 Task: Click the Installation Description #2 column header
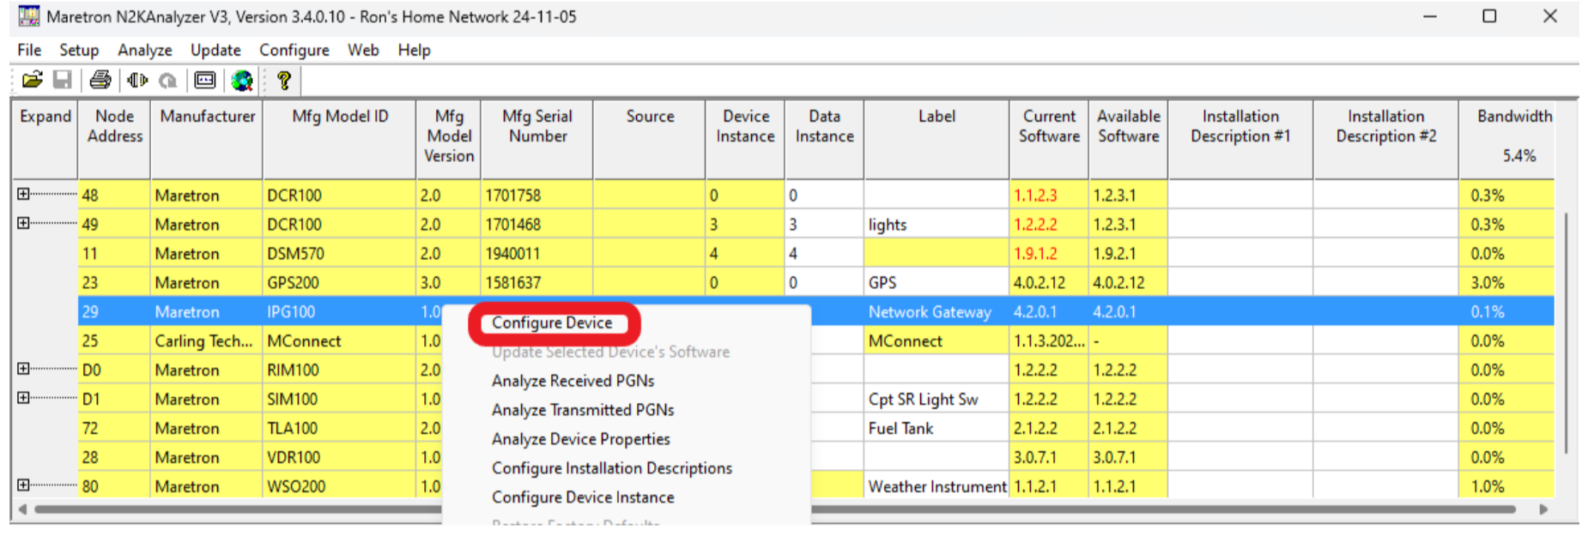click(x=1386, y=140)
